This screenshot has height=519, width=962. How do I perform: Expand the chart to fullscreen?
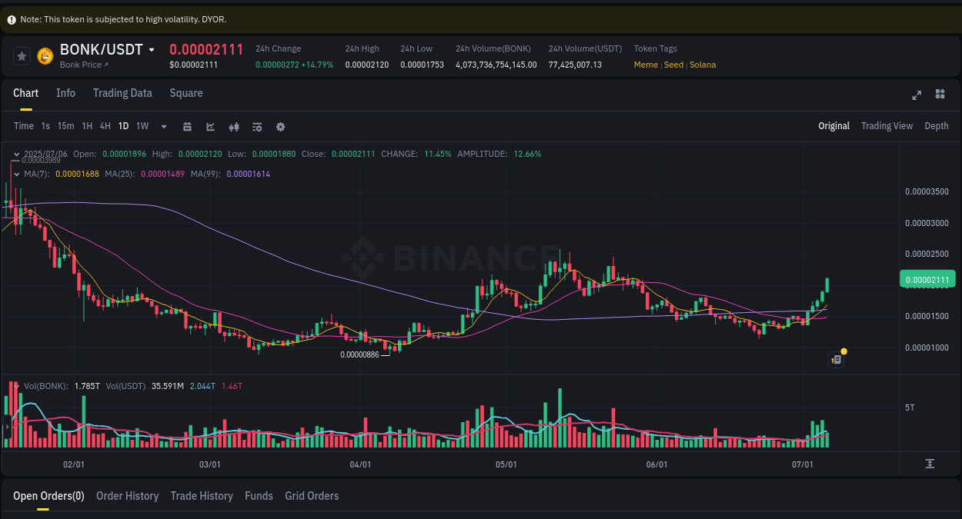(x=916, y=95)
